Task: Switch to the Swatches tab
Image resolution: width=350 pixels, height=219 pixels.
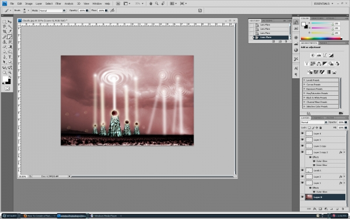Action: coord(317,18)
